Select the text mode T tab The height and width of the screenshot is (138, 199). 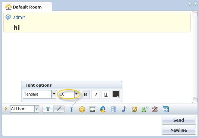click(x=48, y=109)
